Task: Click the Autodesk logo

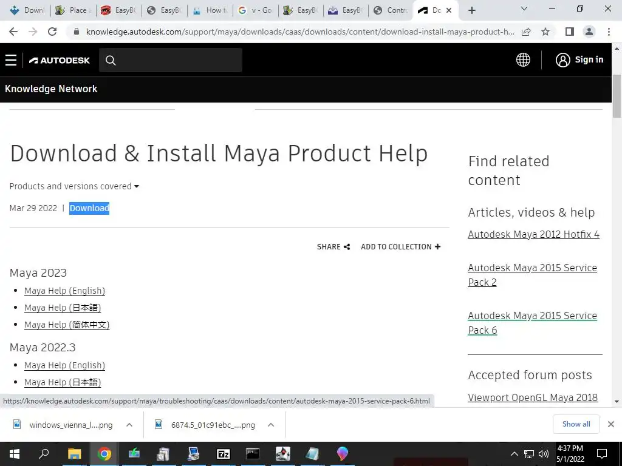Action: click(60, 60)
